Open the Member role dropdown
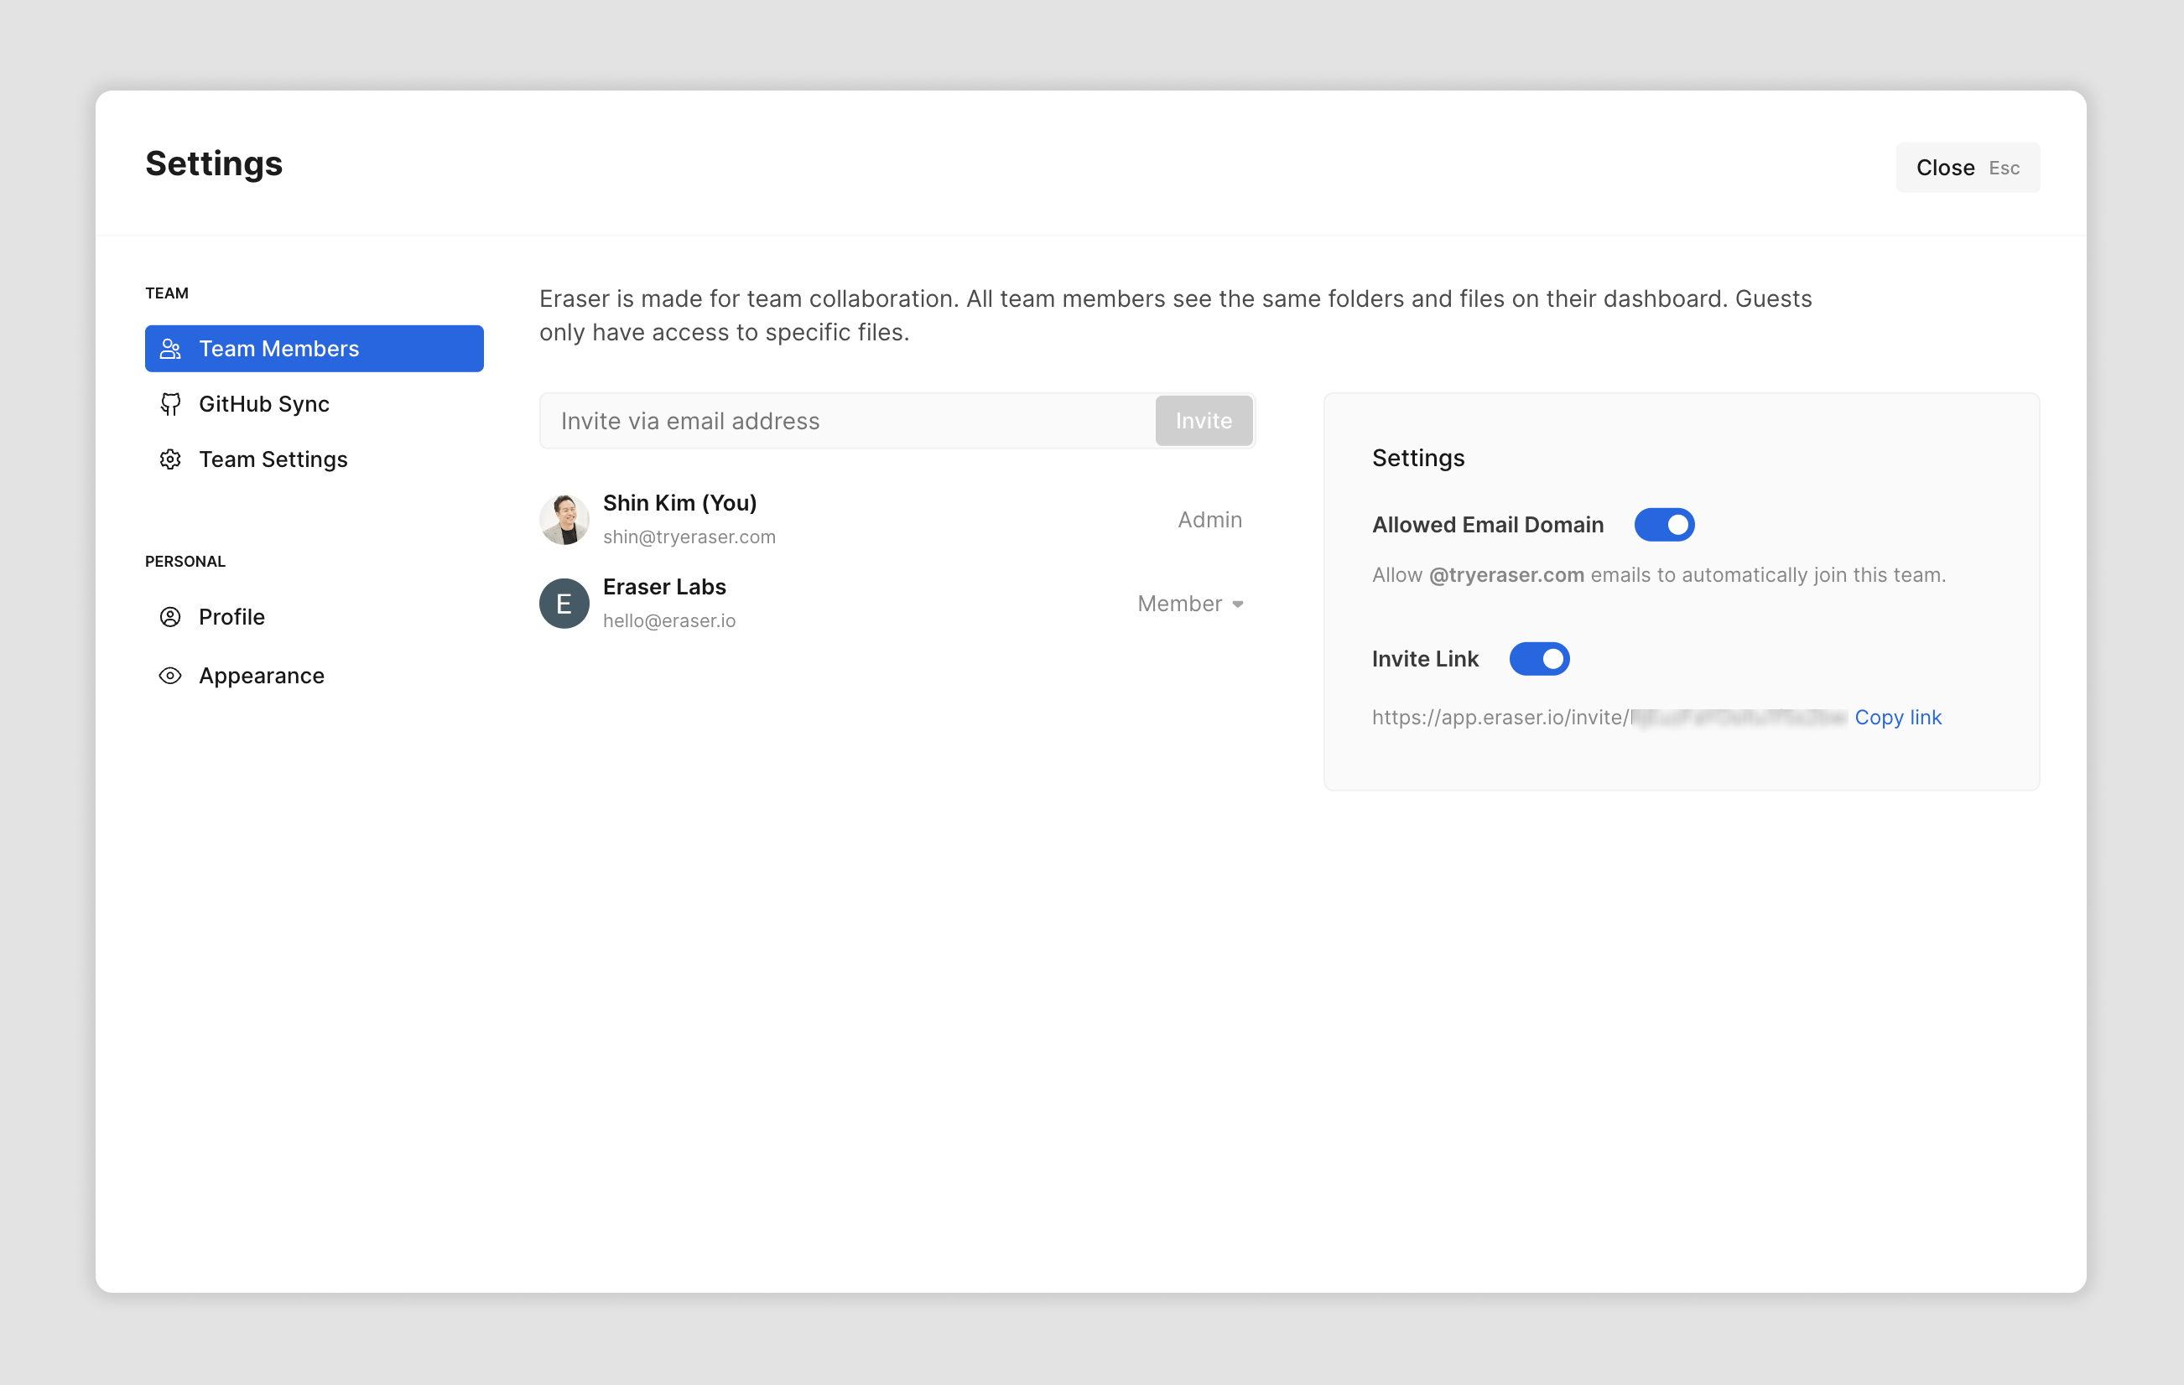This screenshot has height=1385, width=2184. click(x=1179, y=604)
